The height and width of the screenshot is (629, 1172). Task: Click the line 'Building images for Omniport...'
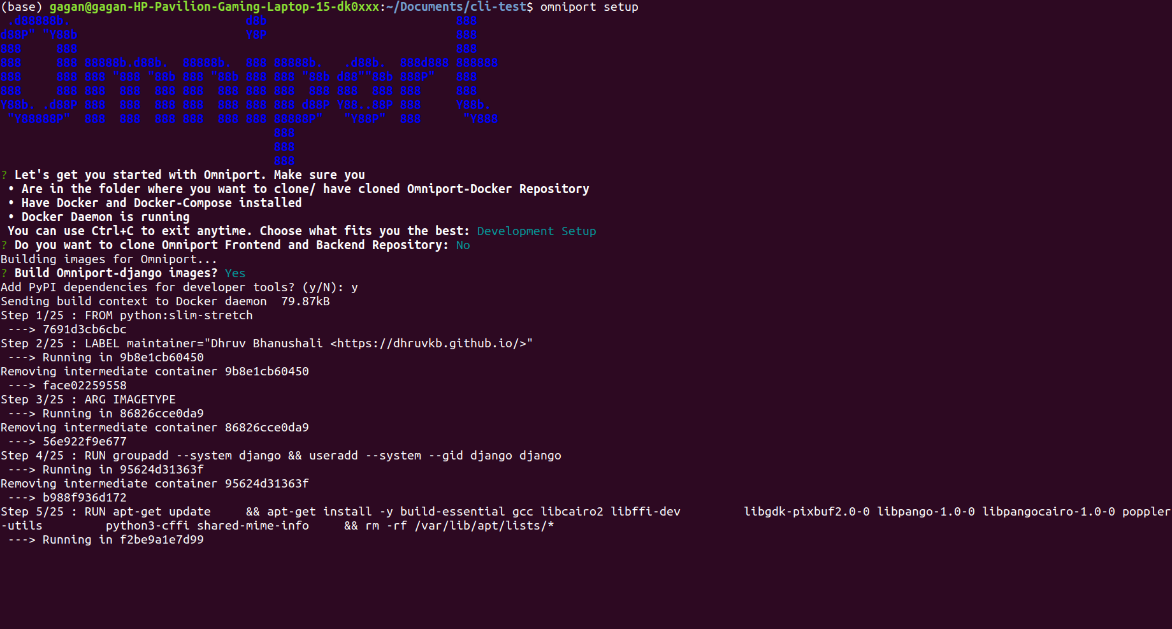point(109,259)
